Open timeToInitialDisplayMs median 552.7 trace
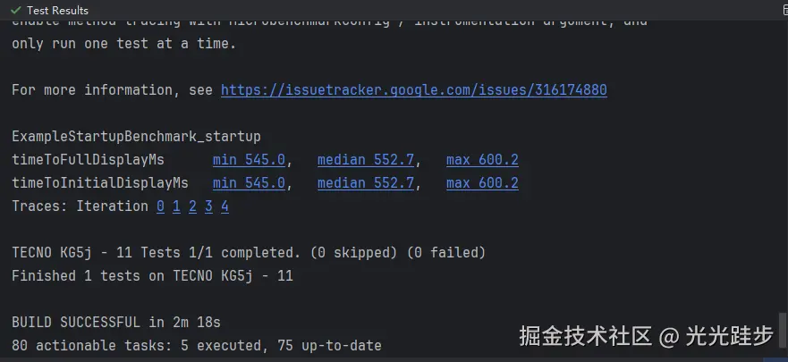788x362 pixels. [x=366, y=182]
